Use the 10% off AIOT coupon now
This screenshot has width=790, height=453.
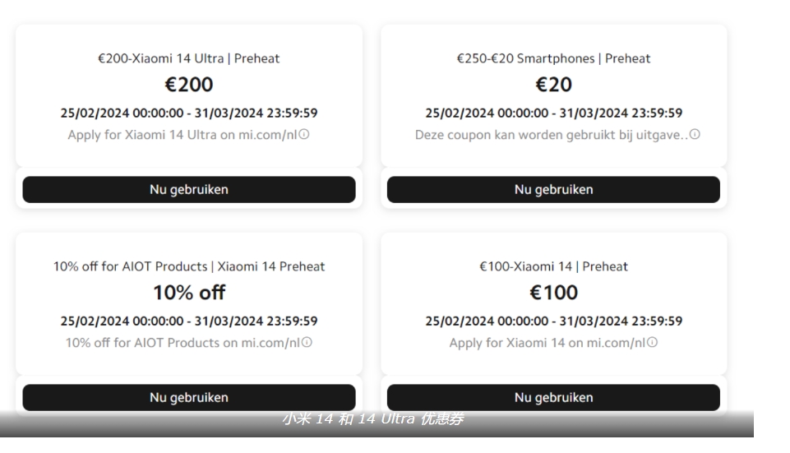click(x=189, y=398)
